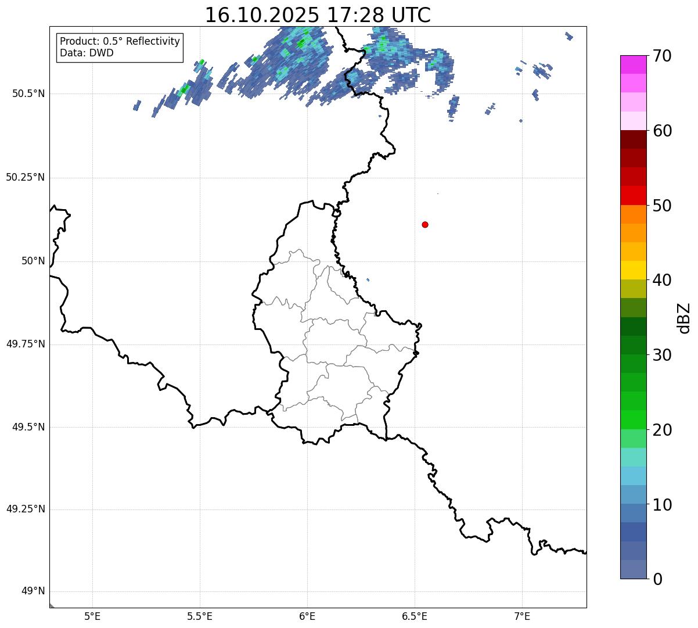Click the colorbar tick label 50
This screenshot has width=698, height=628.
click(661, 206)
